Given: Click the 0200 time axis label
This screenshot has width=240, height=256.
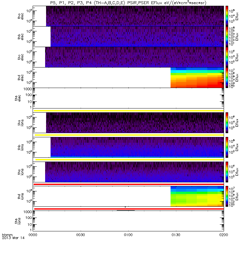Looking at the screenshot, I should pos(224,235).
